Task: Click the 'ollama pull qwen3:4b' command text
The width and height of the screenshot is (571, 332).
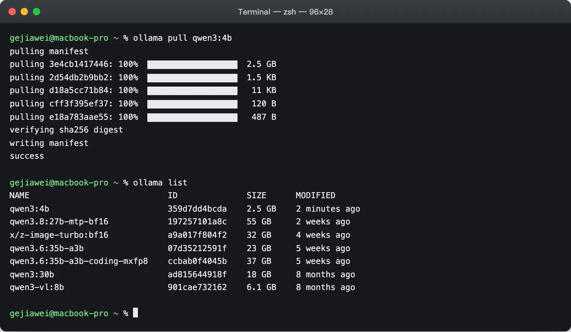Action: tap(182, 38)
